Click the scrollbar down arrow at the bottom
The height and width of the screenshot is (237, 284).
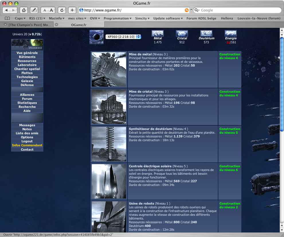tap(282, 230)
